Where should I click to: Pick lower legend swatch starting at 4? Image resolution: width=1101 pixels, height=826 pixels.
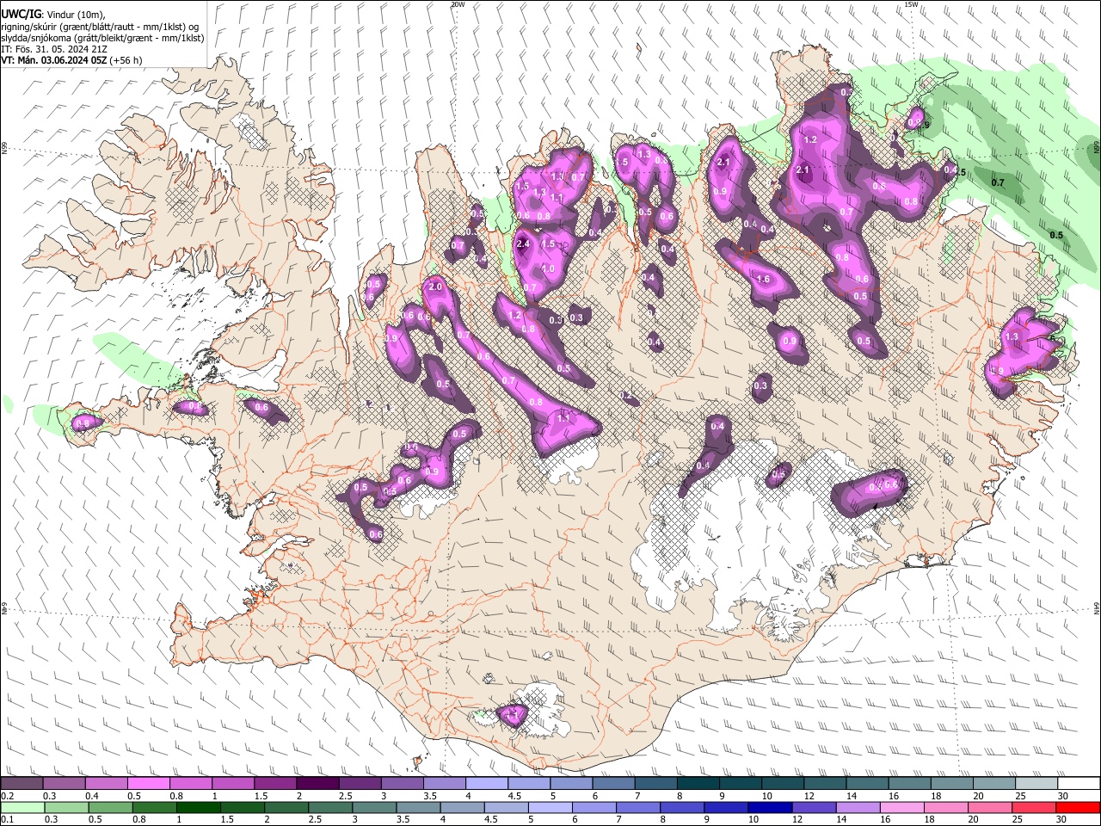462,807
